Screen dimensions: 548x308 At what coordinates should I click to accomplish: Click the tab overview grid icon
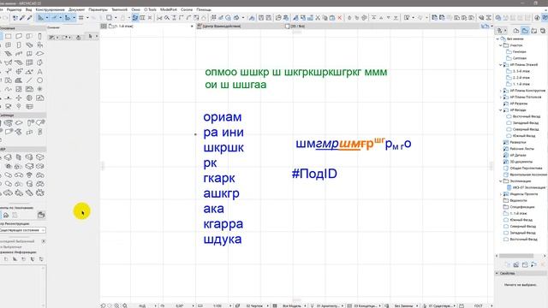coord(104,27)
